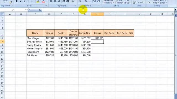Select the Bob Appleman cell
Screen dimensions: 177x99
click(x=35, y=42)
